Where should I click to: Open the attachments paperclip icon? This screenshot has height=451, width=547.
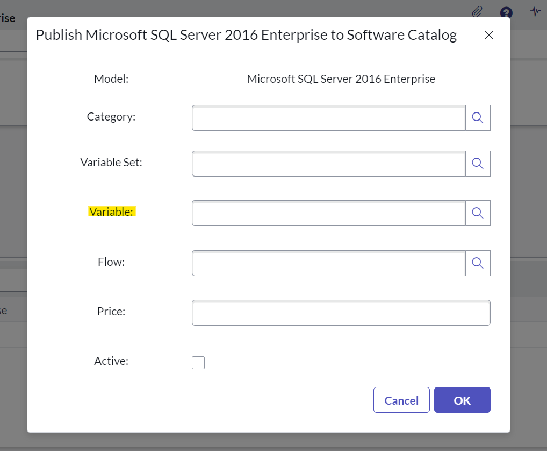[x=477, y=11]
